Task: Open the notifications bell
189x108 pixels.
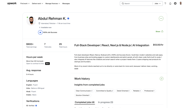Action: [170, 3]
